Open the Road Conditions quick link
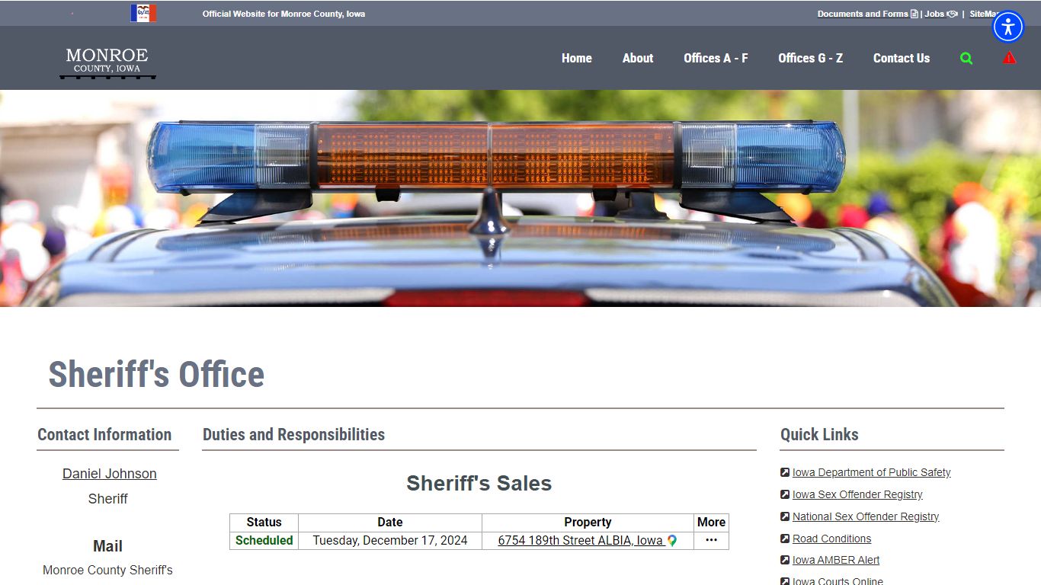1041x585 pixels. [831, 539]
